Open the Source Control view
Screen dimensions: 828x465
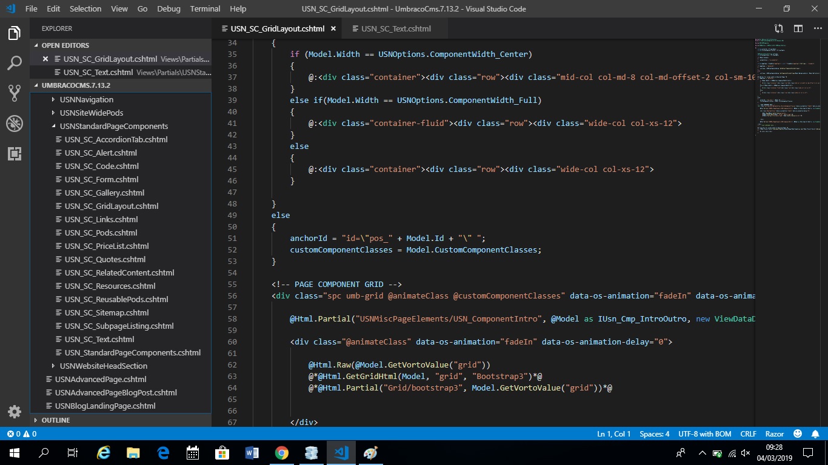click(x=15, y=93)
